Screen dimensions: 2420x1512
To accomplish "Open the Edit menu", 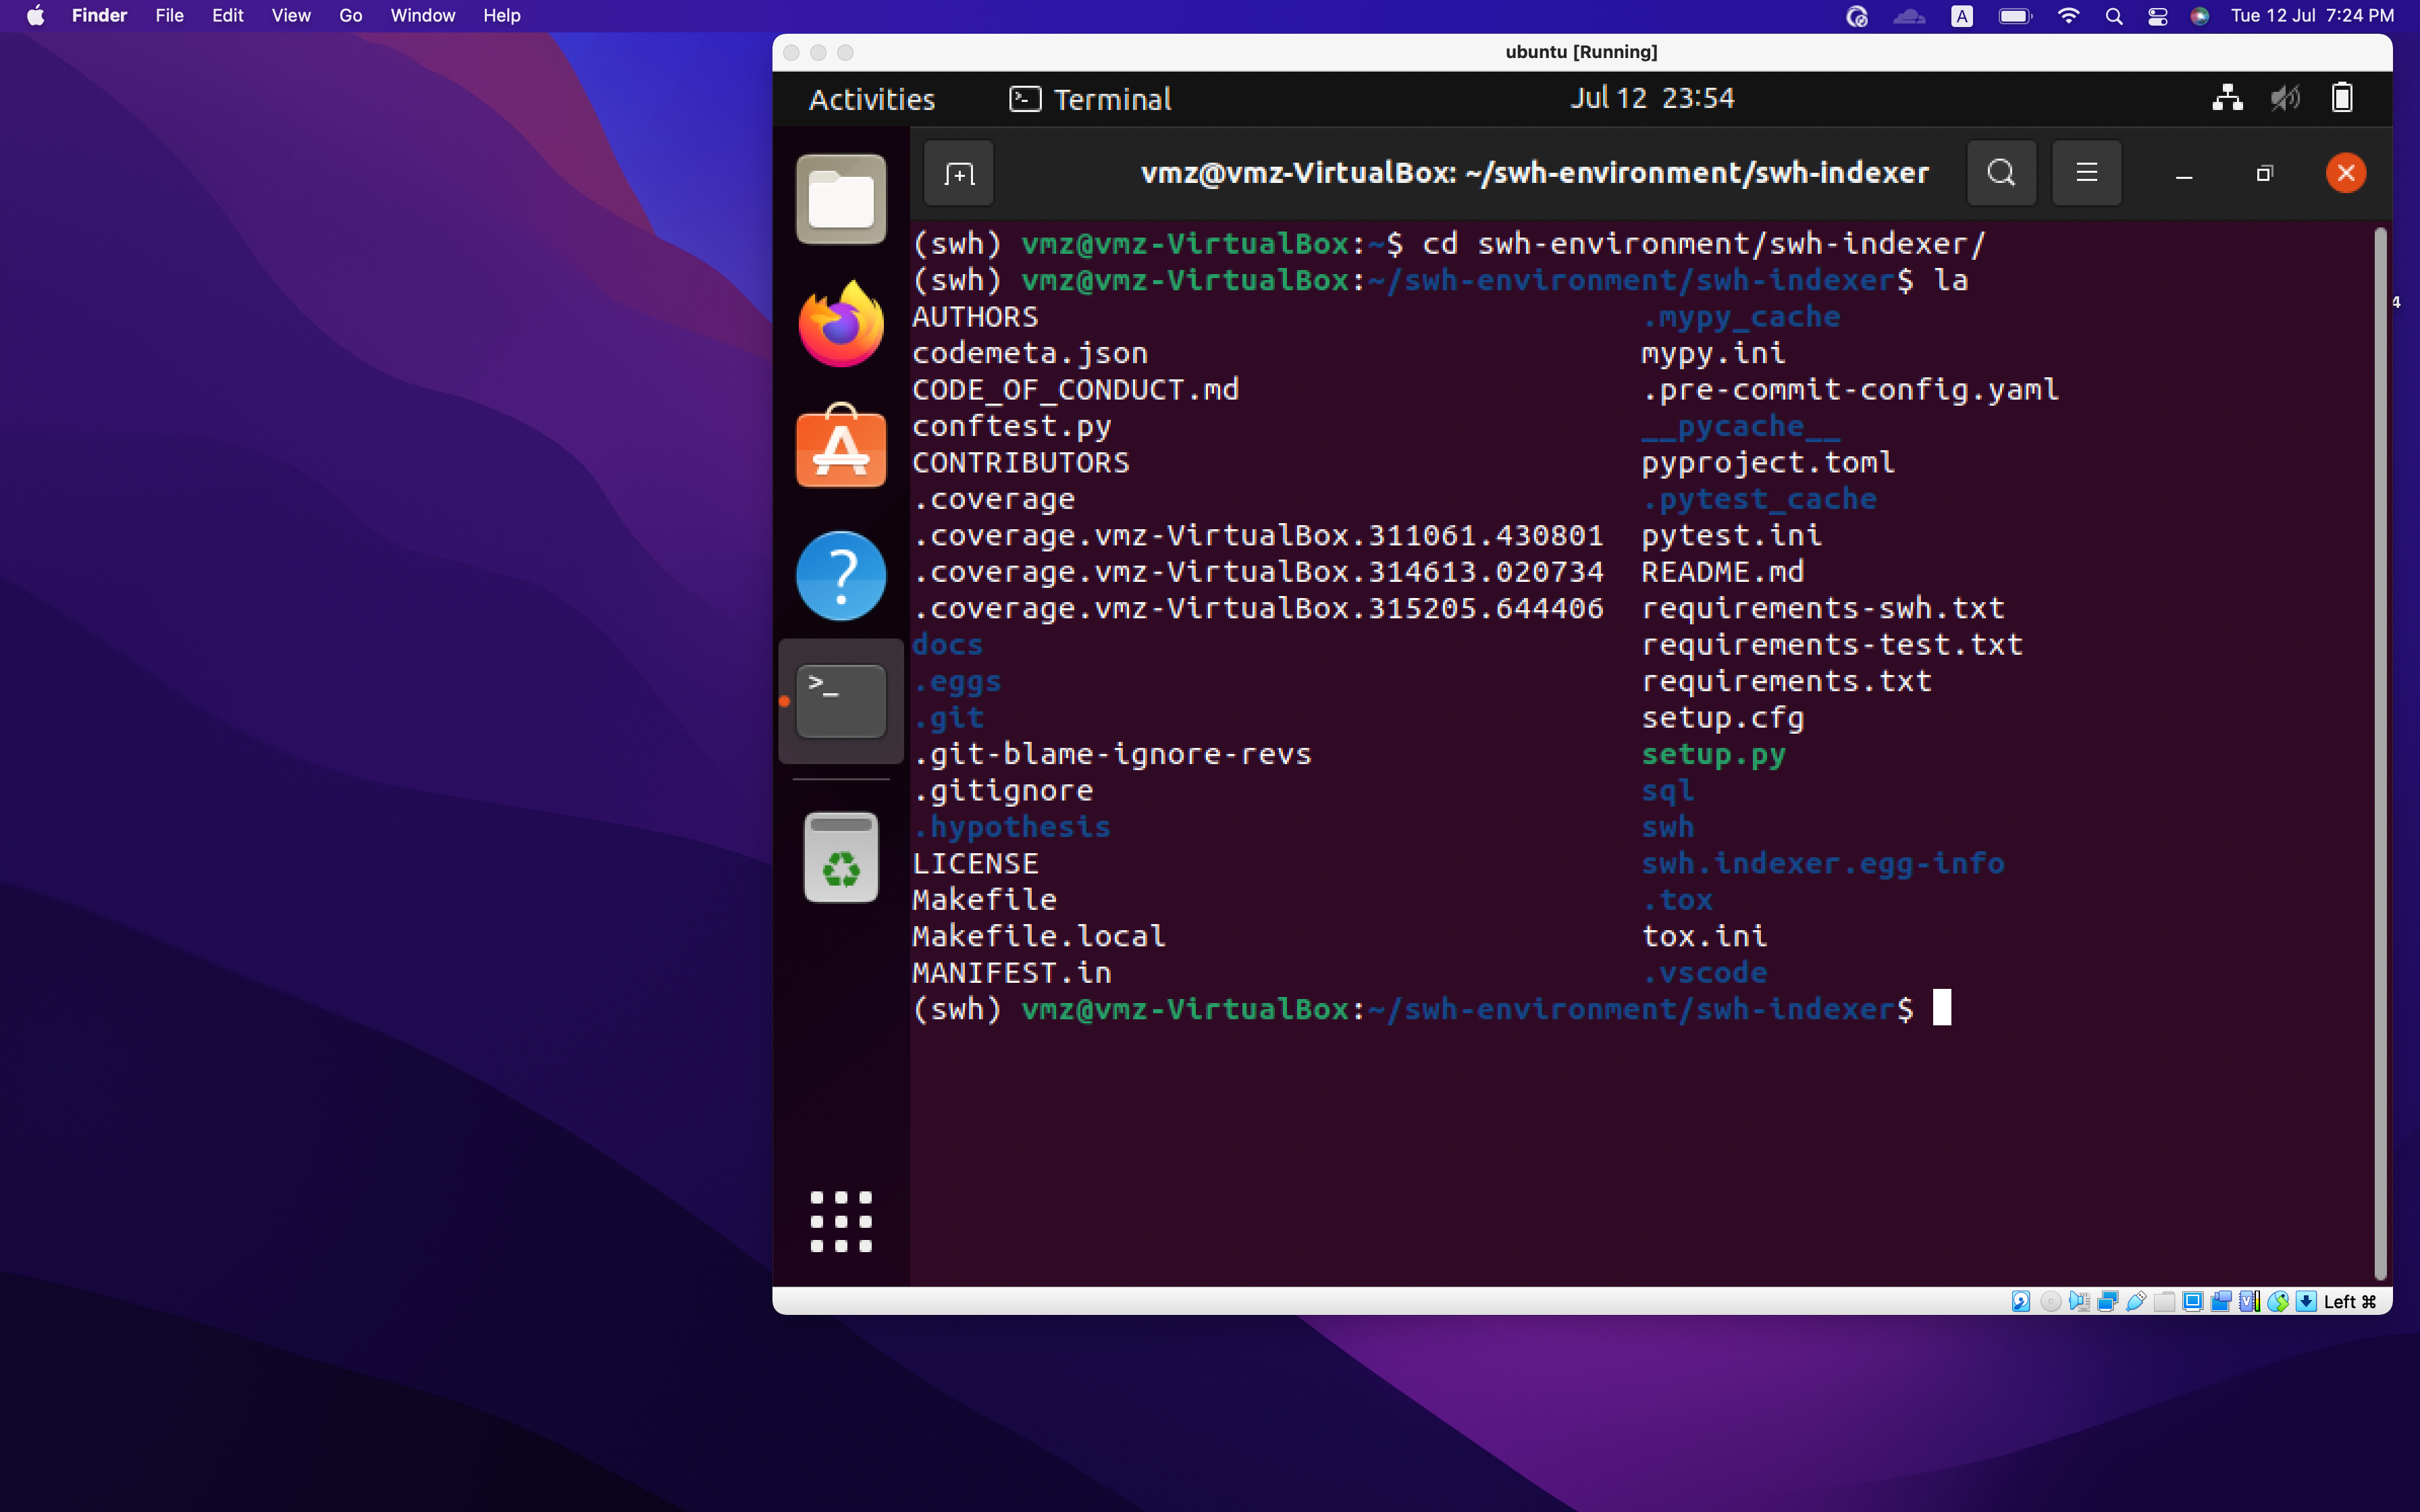I will (227, 15).
